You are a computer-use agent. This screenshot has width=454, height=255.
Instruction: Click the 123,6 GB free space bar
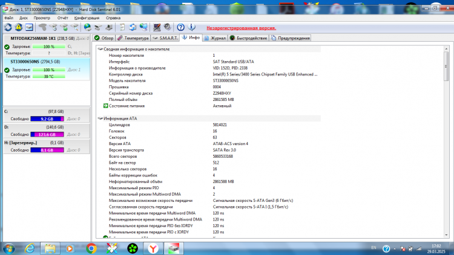(47, 134)
